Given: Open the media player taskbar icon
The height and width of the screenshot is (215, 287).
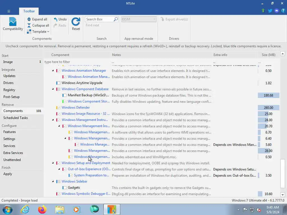Looking at the screenshot, I should [77, 209].
